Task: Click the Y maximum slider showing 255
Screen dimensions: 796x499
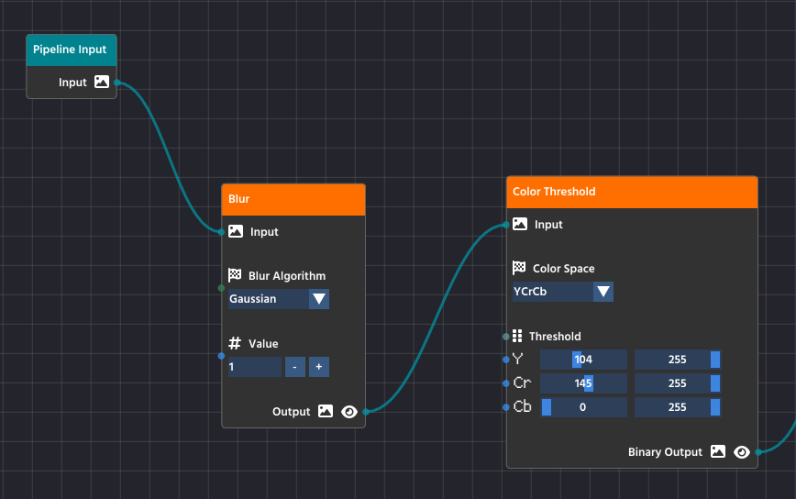Action: pos(678,360)
